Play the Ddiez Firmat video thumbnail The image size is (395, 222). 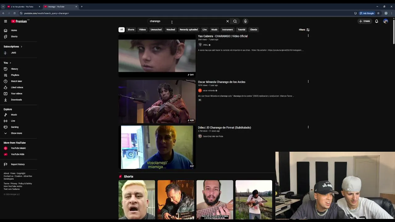[157, 147]
